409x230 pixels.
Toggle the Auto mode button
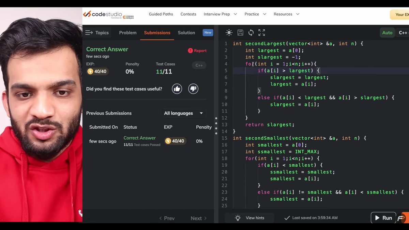pyautogui.click(x=387, y=33)
